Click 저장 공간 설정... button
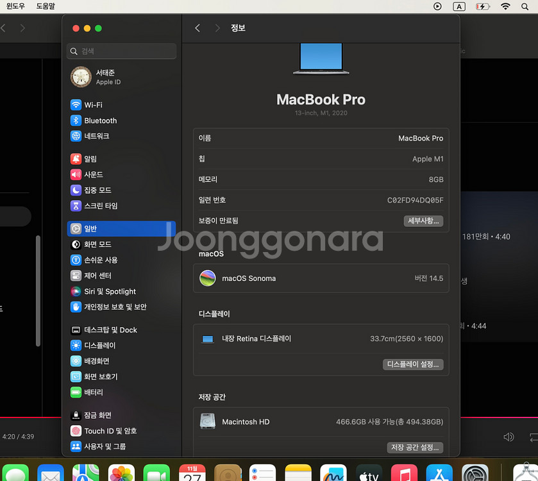Screen dimensions: 538x481 (x=415, y=448)
